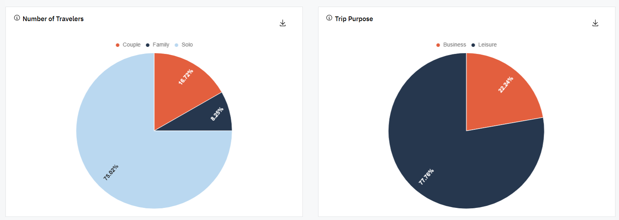
Task: Download the Trip Purpose chart
Action: click(595, 23)
